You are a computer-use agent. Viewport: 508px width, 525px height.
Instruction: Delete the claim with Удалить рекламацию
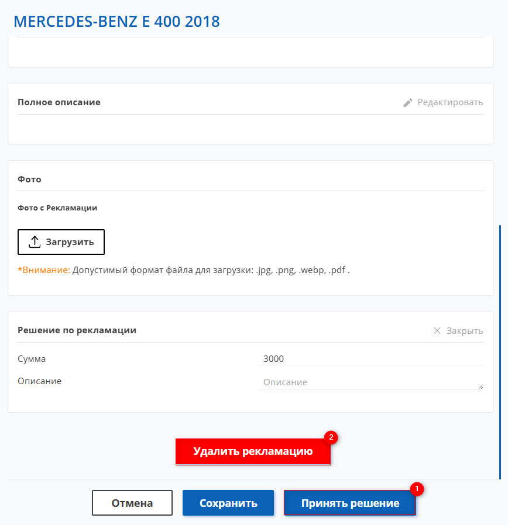(253, 451)
